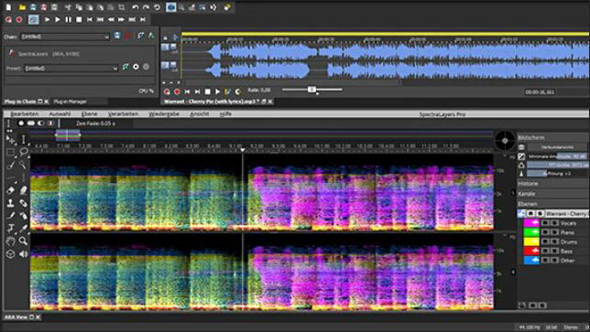590x332 pixels.
Task: Save the plug-in chain preset
Action: point(117,36)
